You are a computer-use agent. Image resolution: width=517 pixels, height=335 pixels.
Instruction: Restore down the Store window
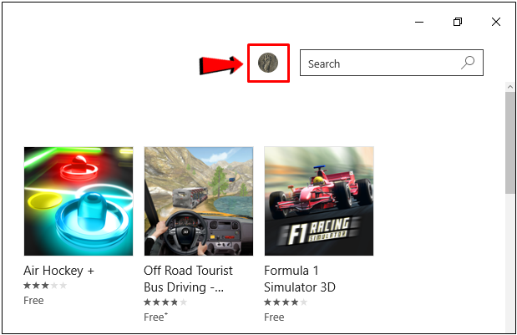(x=458, y=22)
